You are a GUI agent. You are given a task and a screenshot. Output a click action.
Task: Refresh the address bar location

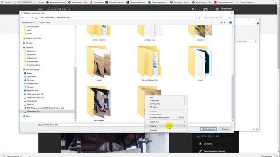pos(199,18)
